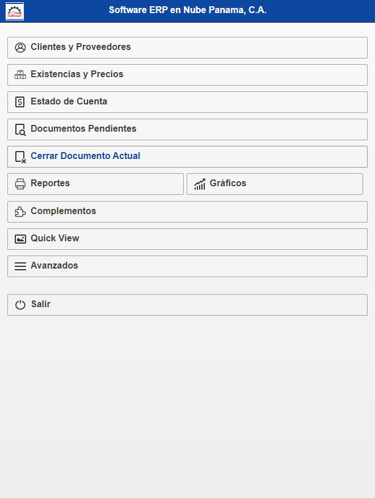Open Documentos Pendientes list
Image resolution: width=375 pixels, height=498 pixels.
click(83, 129)
